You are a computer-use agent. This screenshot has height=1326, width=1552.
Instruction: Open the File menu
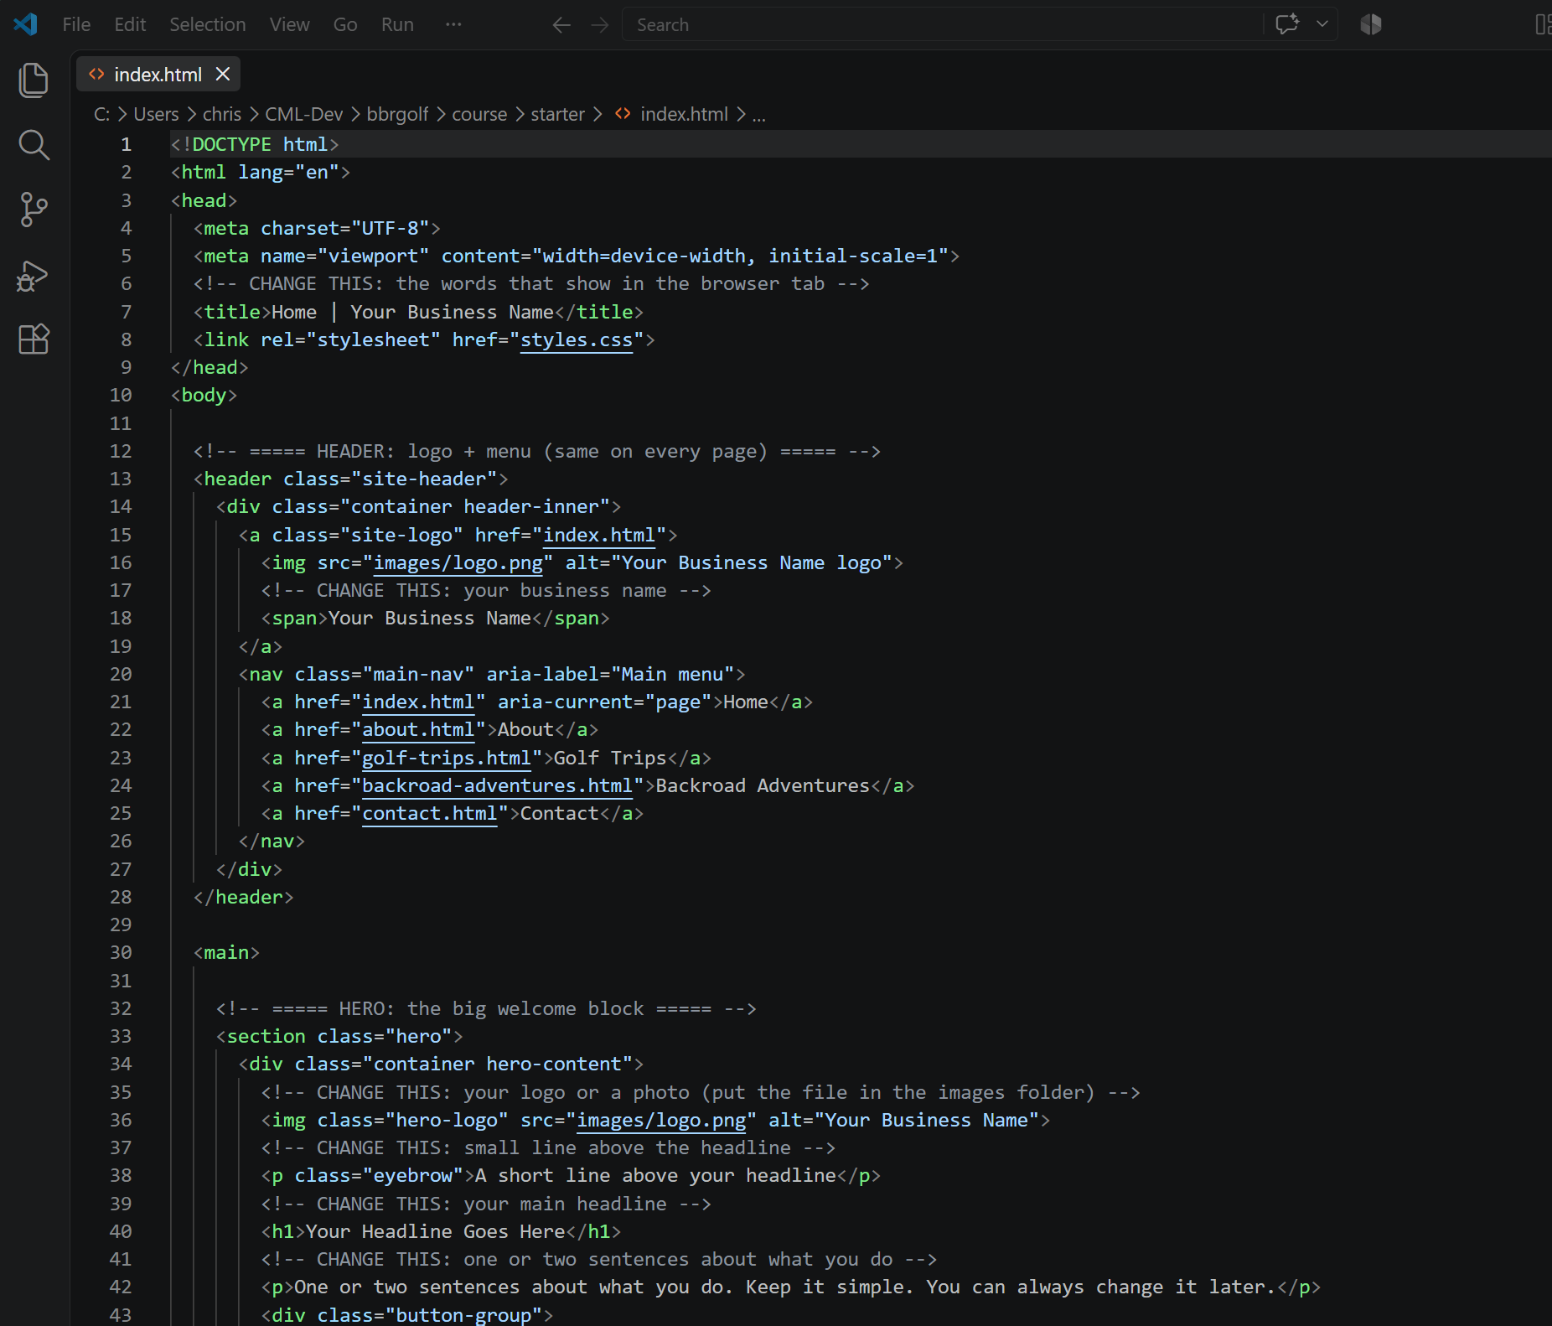[x=76, y=24]
